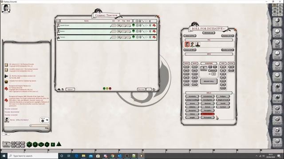The height and width of the screenshot is (159, 284).
Task: Toggle the red-highlighted first PC portrait
Action: tap(187, 44)
